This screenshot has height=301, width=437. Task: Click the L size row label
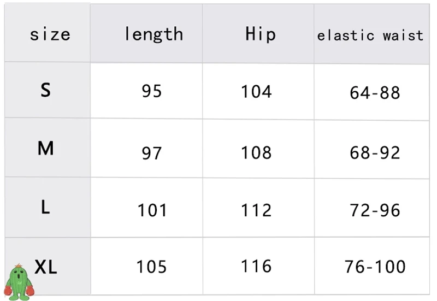(45, 207)
